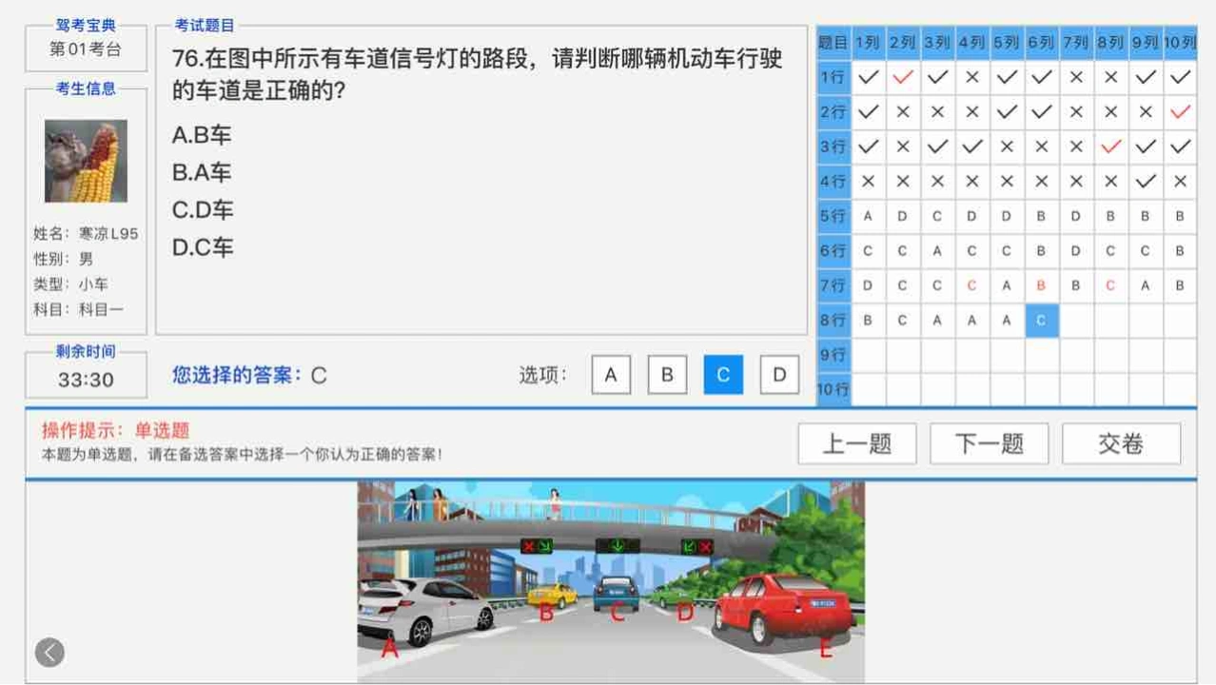Click the white car labeled A

(x=422, y=609)
